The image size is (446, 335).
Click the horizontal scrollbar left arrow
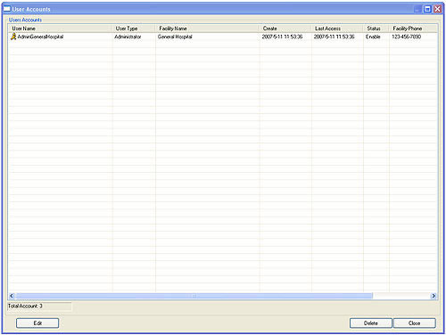[12, 296]
